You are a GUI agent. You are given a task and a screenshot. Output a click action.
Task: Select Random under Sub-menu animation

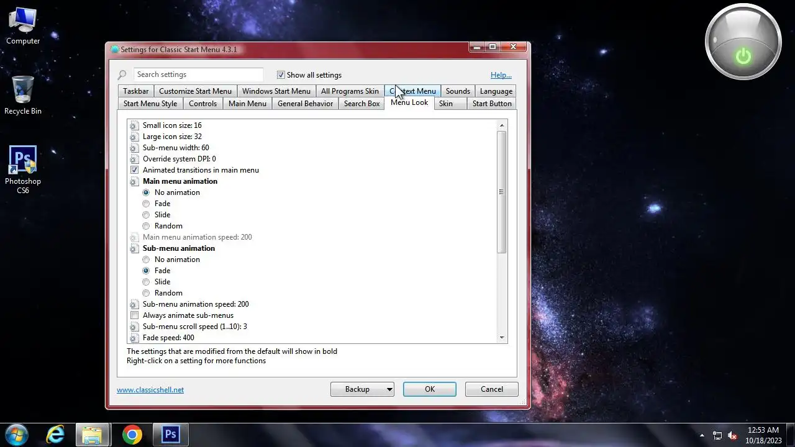tap(146, 293)
